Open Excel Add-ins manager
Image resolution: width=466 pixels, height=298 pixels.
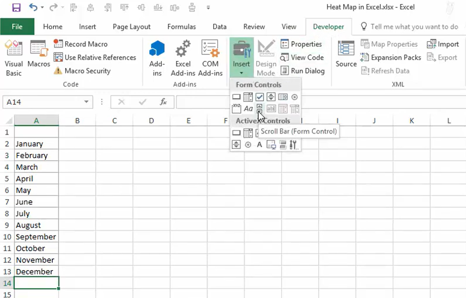(183, 58)
